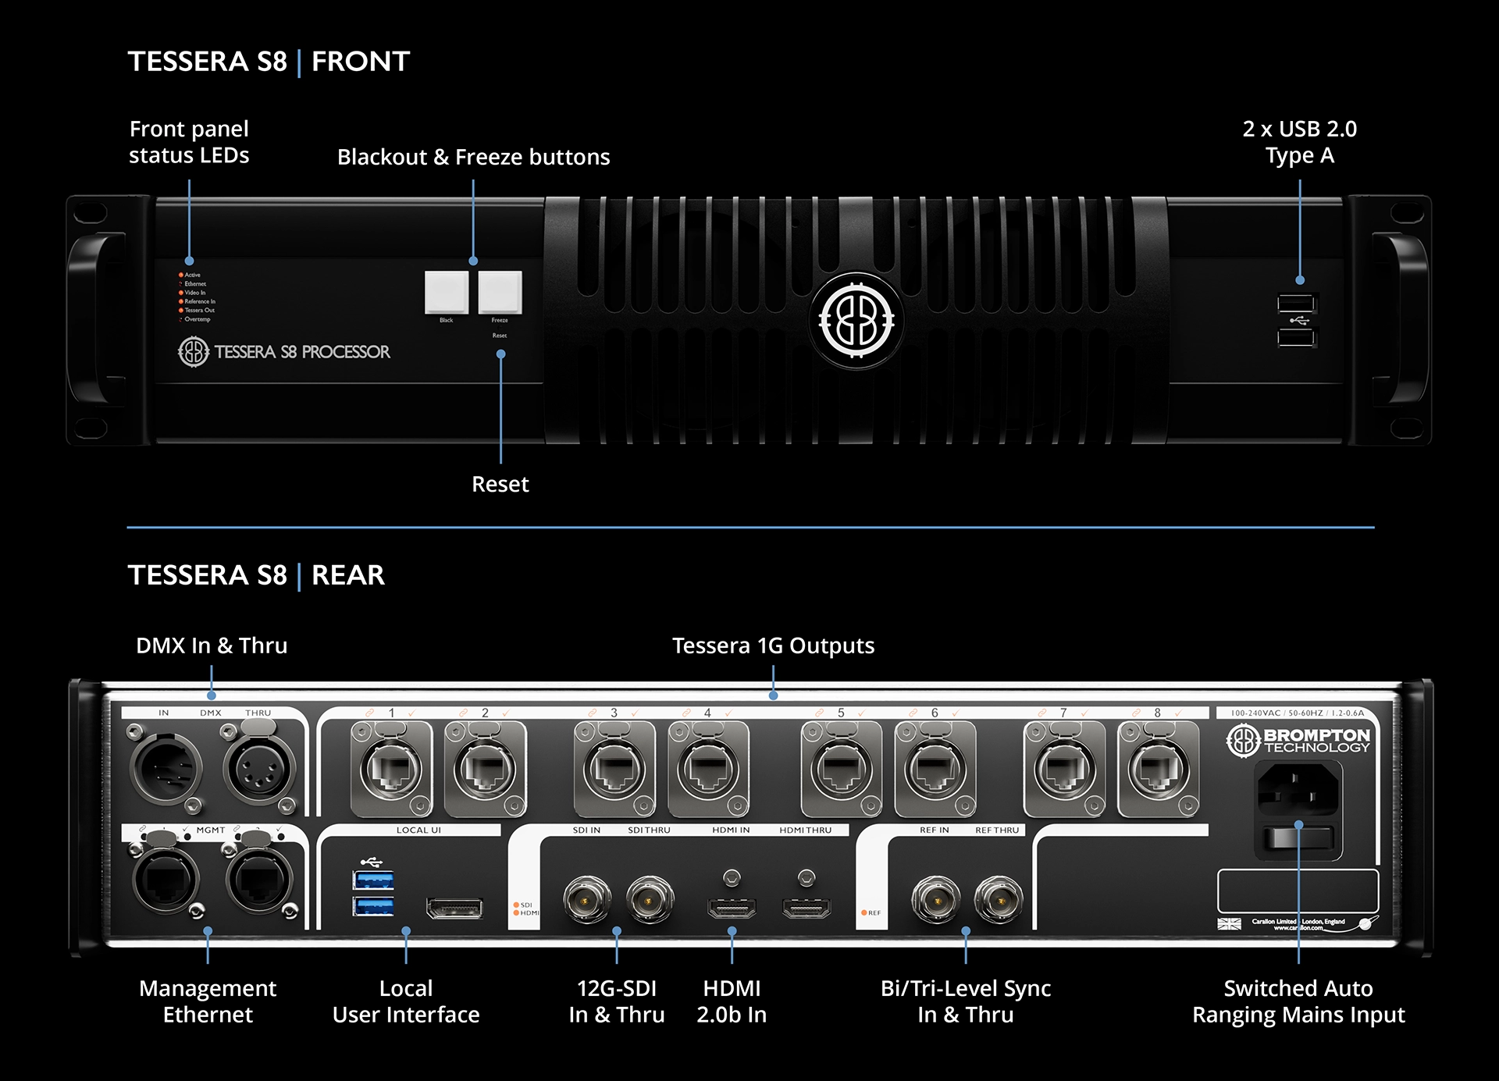Click the HDMI 2.0b In callout

[x=732, y=1001]
